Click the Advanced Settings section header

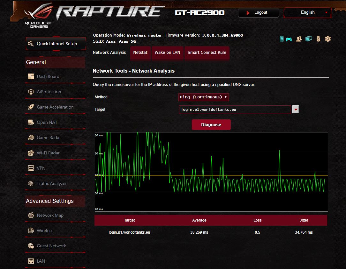56,201
